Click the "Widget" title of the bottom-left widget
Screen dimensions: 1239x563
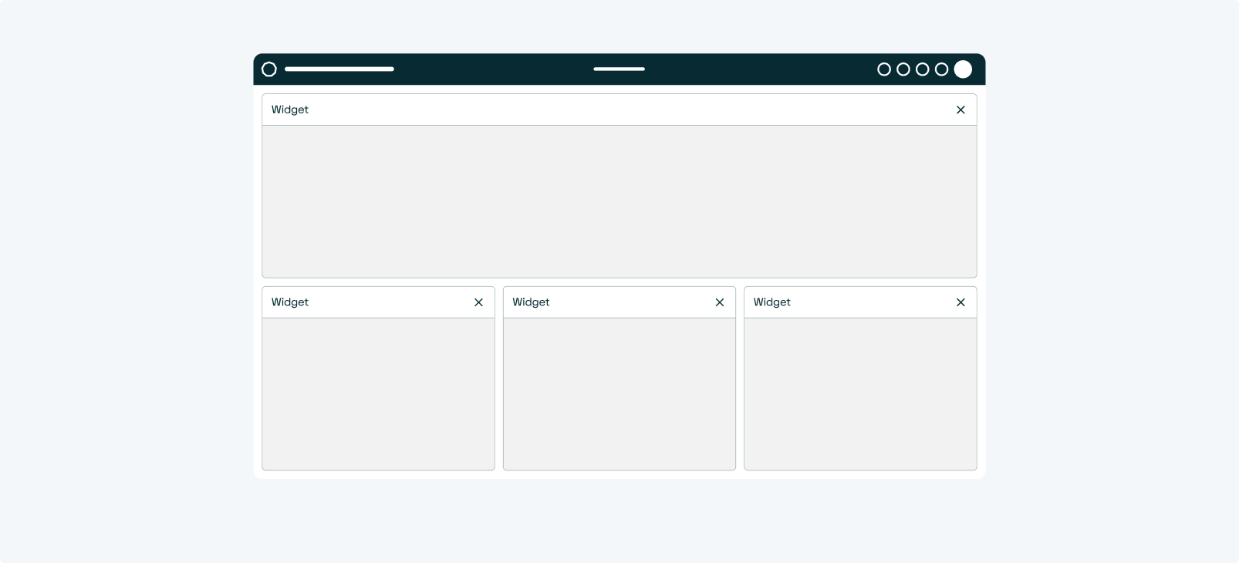click(x=290, y=302)
